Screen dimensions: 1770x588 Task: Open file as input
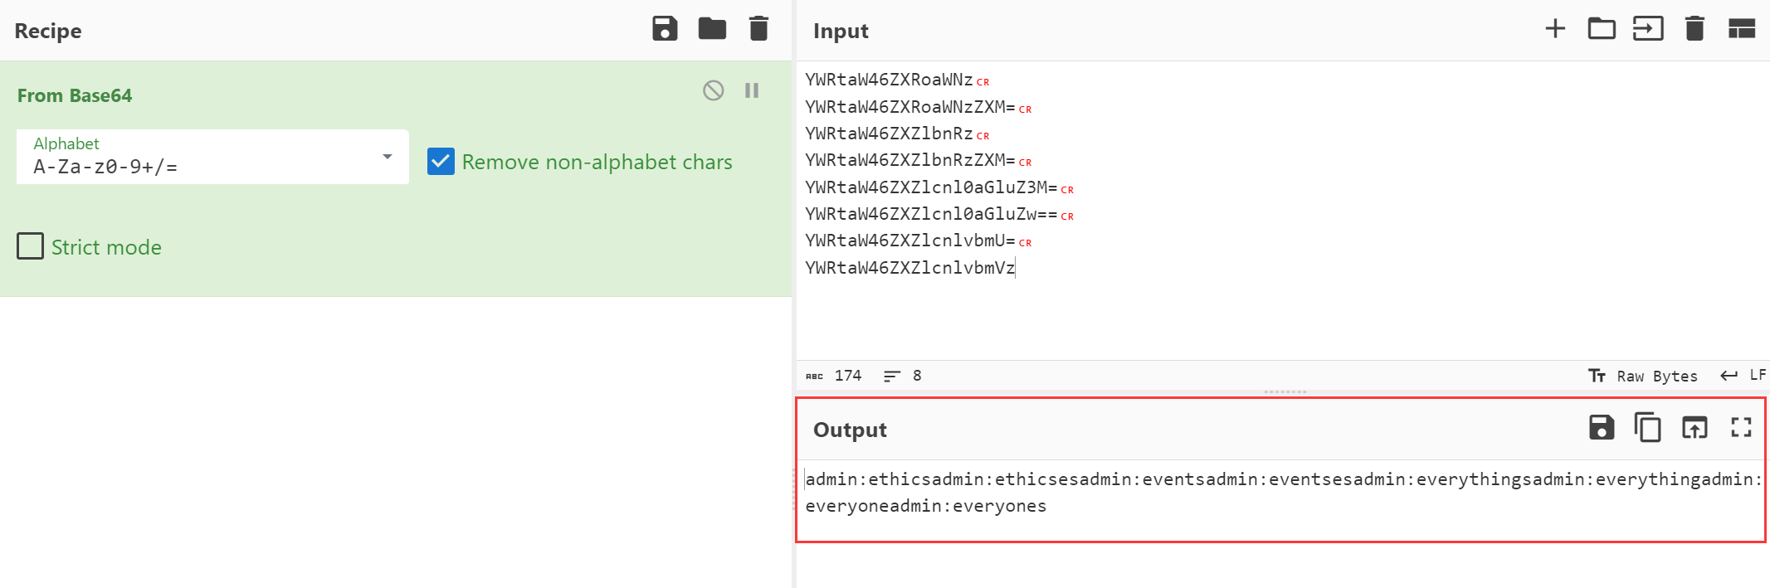pyautogui.click(x=1648, y=29)
